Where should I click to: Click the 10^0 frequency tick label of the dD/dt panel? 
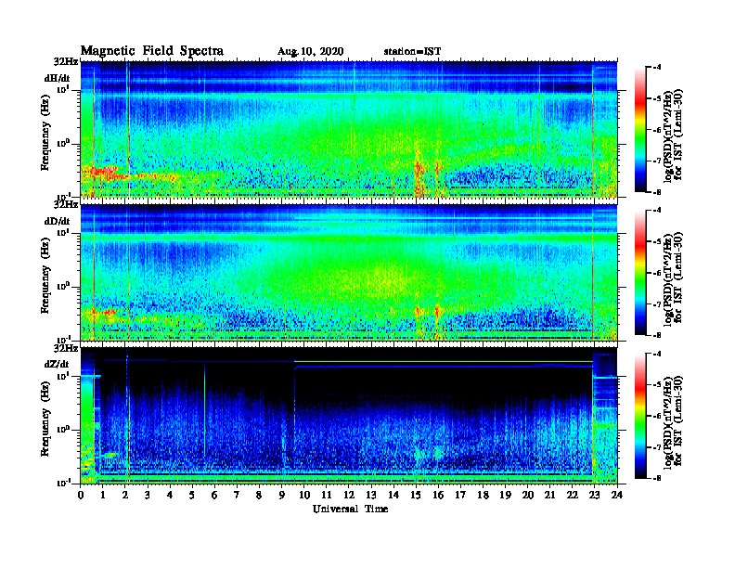point(63,287)
